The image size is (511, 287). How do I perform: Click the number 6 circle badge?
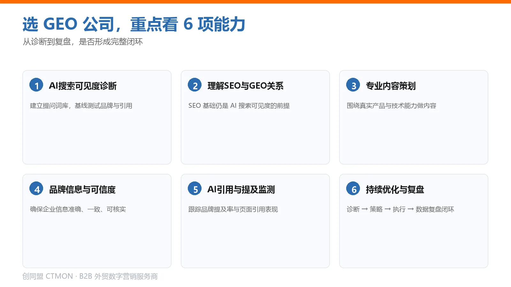click(353, 189)
